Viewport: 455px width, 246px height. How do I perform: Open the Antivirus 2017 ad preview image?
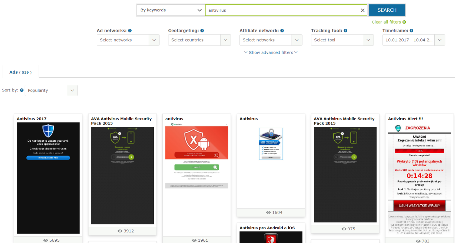pos(48,178)
